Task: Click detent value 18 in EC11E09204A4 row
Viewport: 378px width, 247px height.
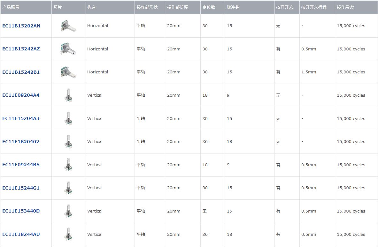Action: [x=205, y=95]
